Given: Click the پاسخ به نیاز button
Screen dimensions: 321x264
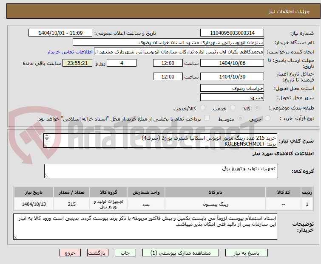Looking at the screenshot, I should point(246,253).
